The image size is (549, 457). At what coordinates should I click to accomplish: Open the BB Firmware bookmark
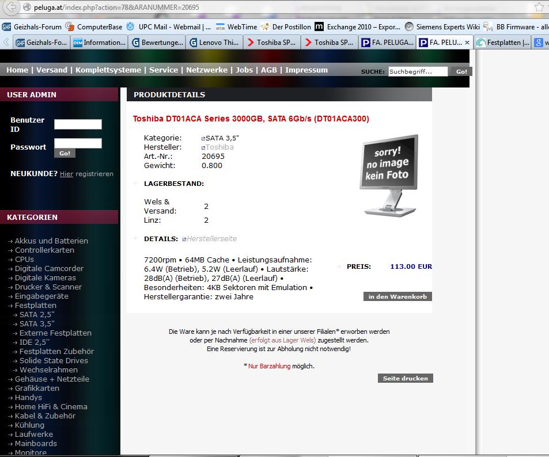pos(516,27)
